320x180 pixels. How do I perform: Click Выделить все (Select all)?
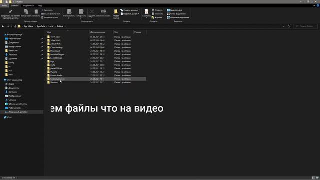coord(174,10)
